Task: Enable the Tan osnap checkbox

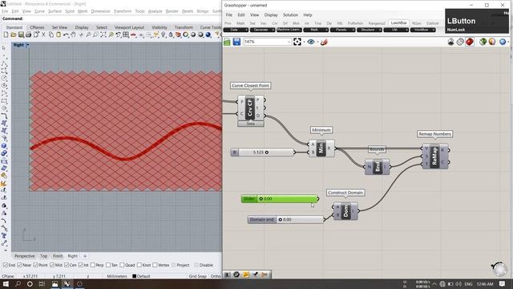Action: [x=108, y=265]
